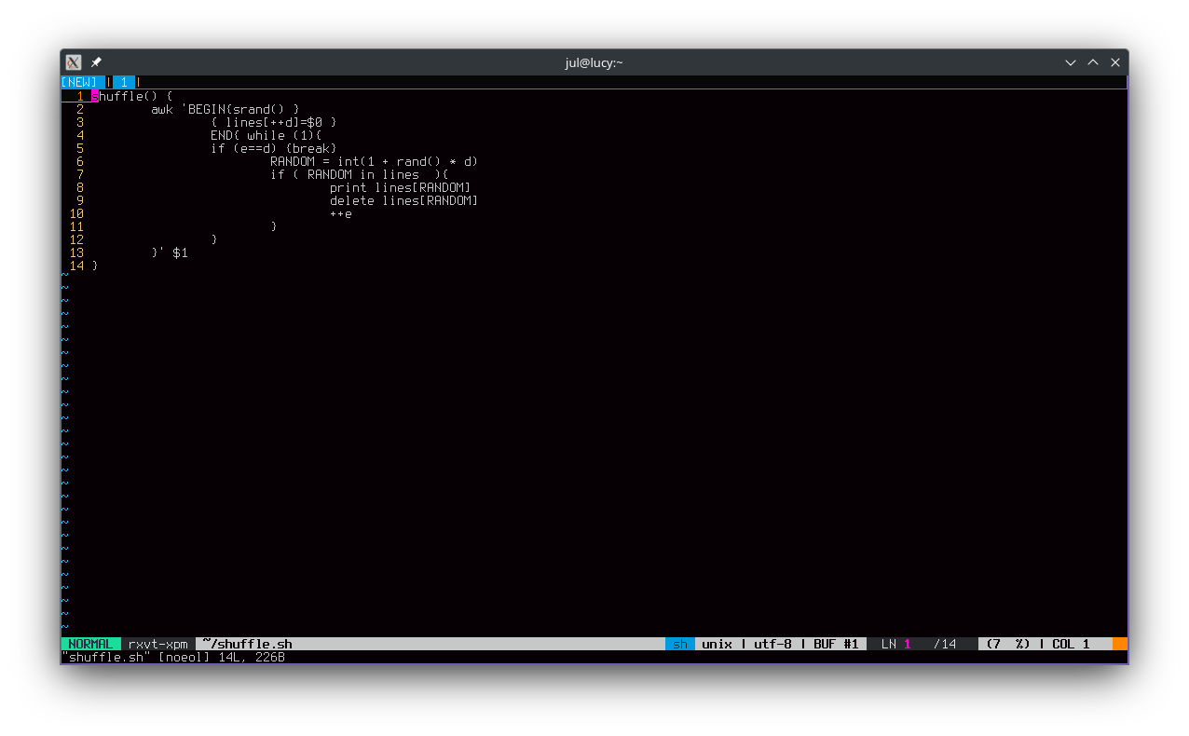This screenshot has height=736, width=1189.
Task: Click line number 9 in the gutter
Action: coord(80,200)
